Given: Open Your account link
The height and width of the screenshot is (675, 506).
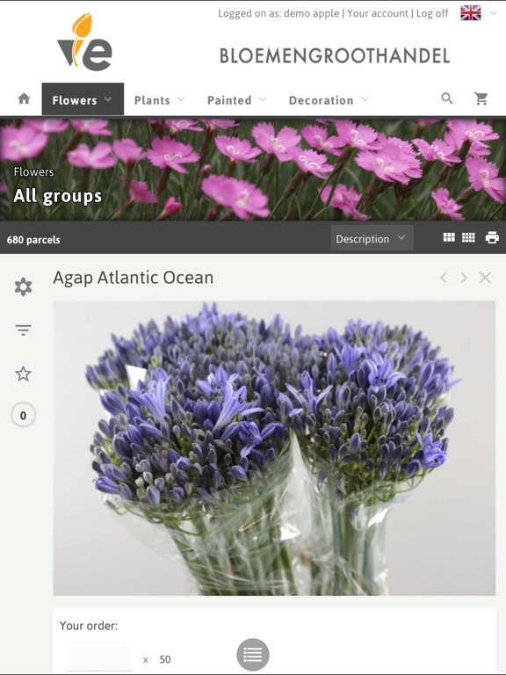Looking at the screenshot, I should point(378,13).
